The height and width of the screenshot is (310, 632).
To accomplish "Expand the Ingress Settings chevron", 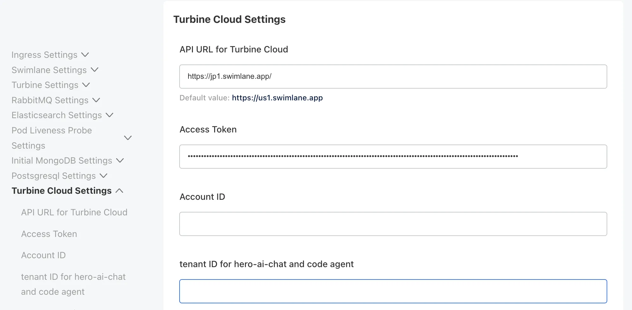I will click(85, 55).
